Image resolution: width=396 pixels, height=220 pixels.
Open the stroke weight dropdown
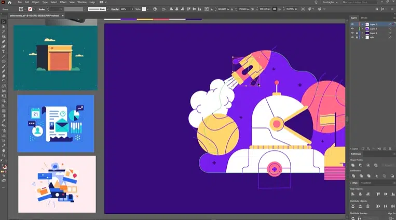(62, 9)
